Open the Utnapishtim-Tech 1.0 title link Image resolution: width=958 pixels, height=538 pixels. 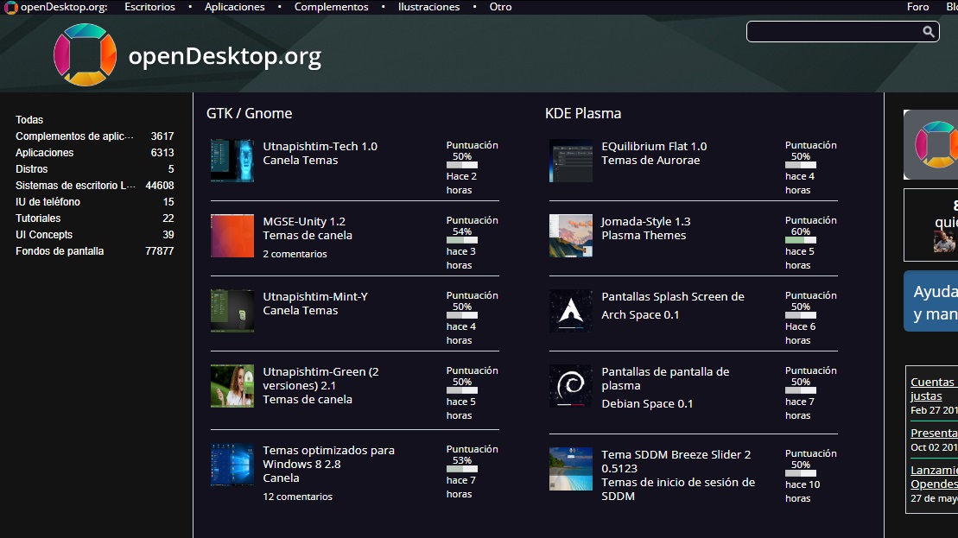click(x=320, y=147)
